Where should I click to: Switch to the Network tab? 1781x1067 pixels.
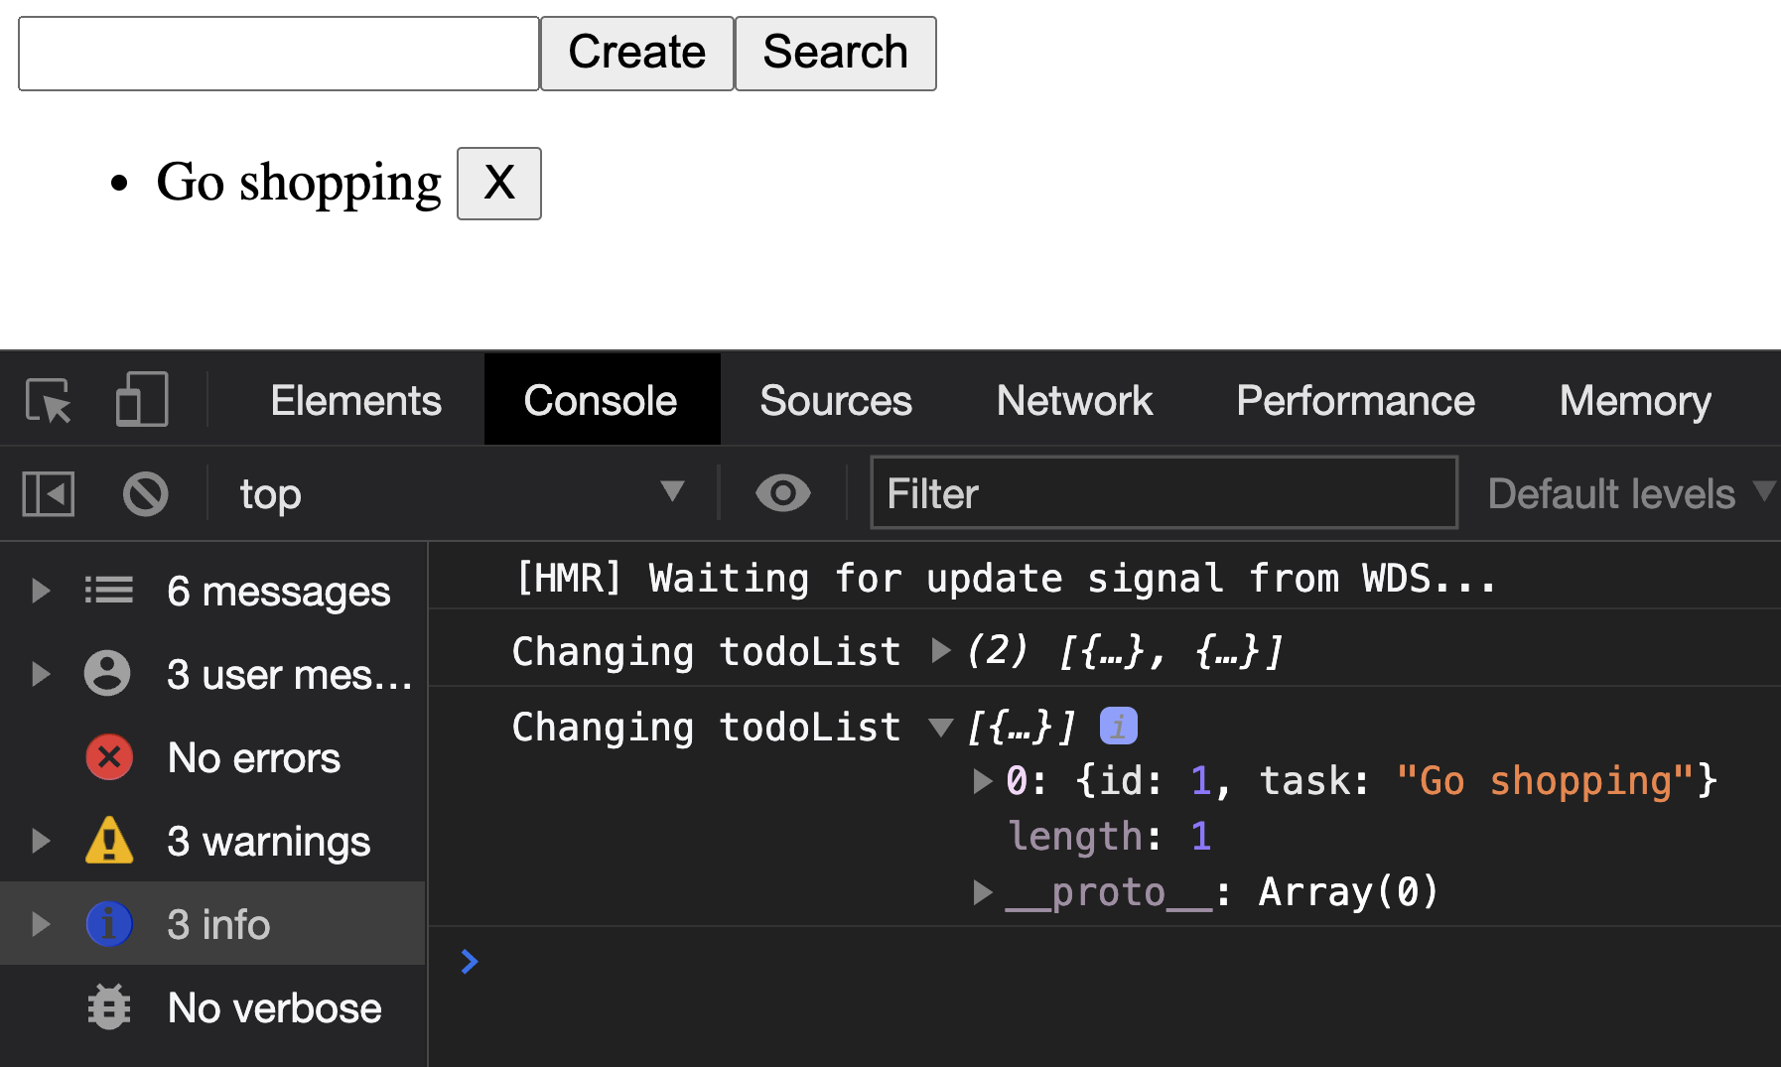click(x=1073, y=401)
